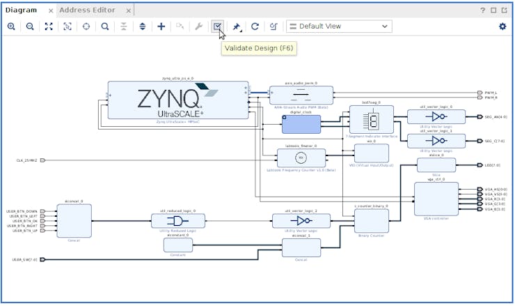The width and height of the screenshot is (515, 306).
Task: Close the Address Editor tab
Action: tap(126, 10)
